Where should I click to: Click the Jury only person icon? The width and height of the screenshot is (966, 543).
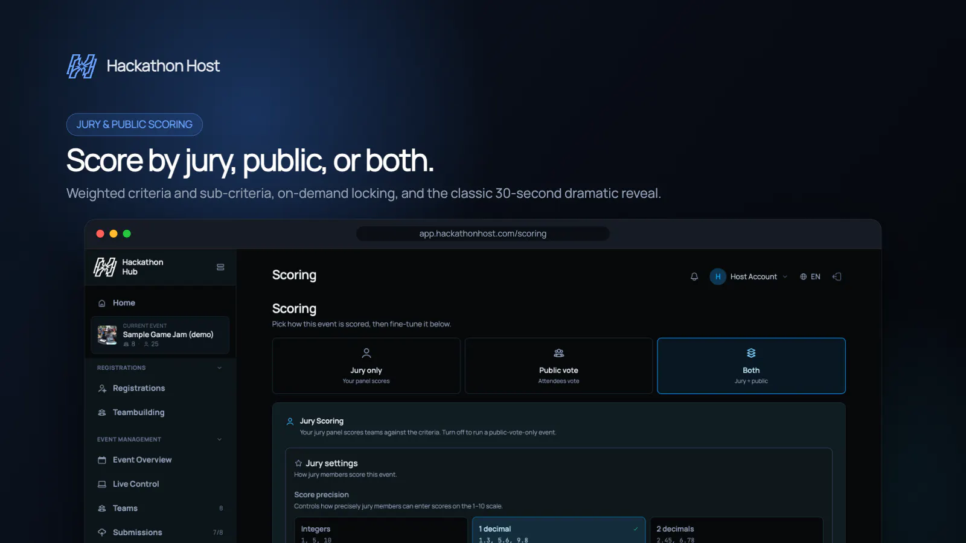pos(366,353)
